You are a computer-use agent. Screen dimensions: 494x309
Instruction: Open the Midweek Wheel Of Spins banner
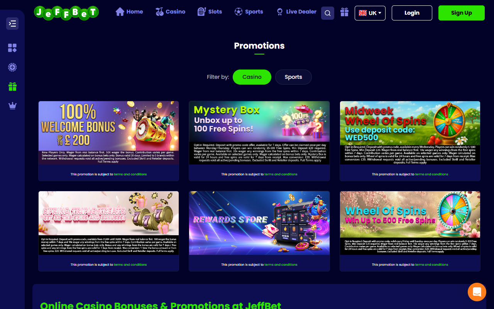pos(410,133)
